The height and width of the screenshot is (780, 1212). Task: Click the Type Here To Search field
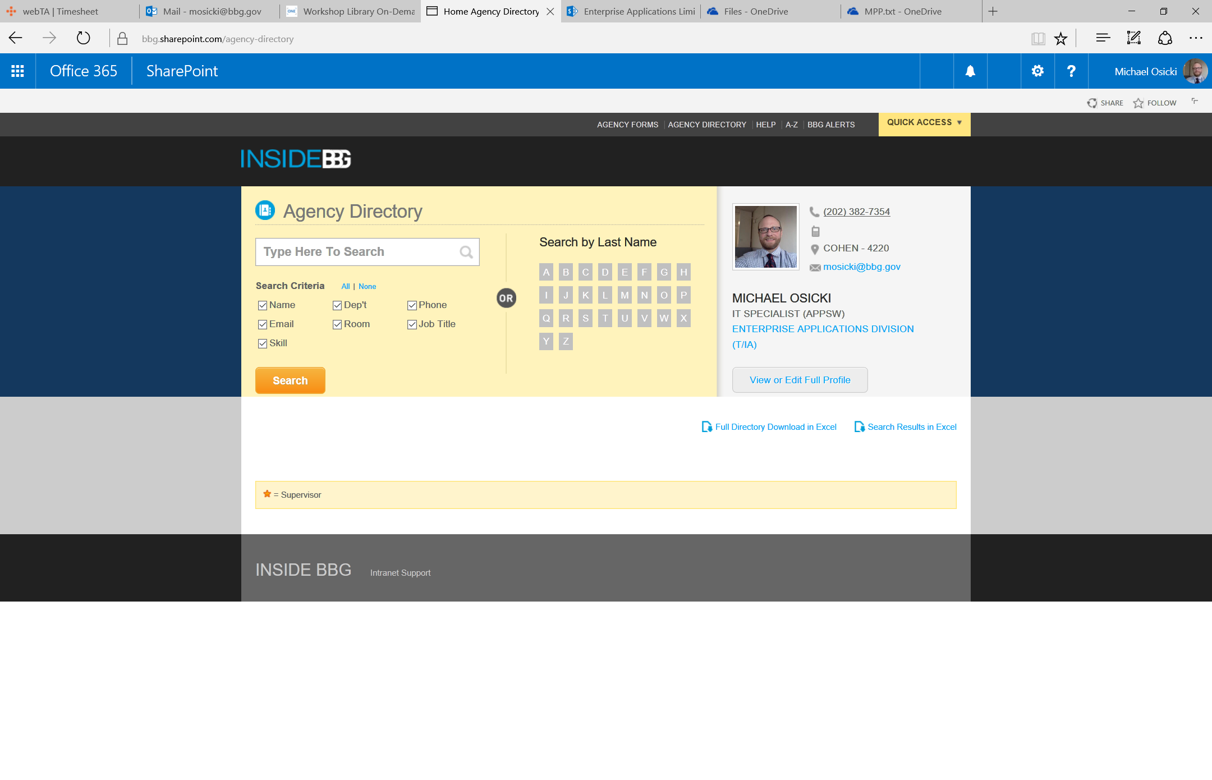(368, 252)
